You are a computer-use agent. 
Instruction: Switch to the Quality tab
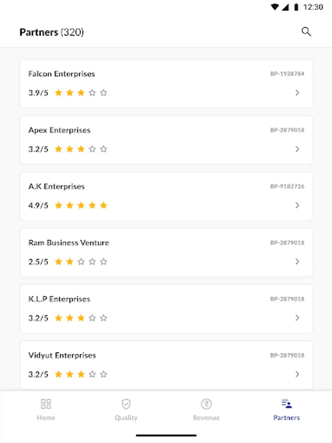coord(126,411)
